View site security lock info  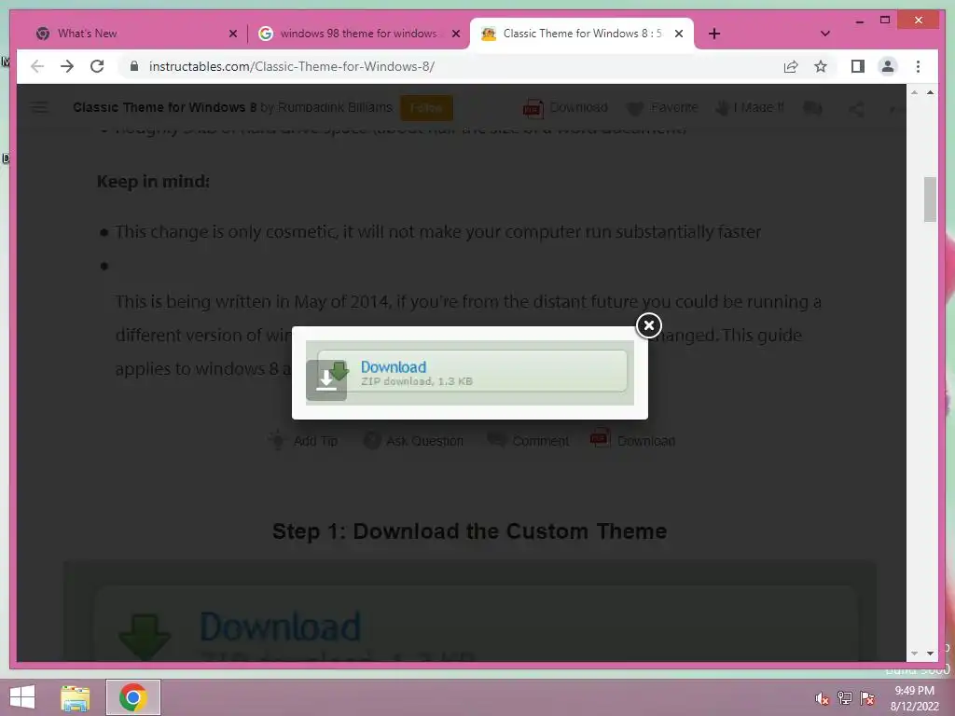(x=134, y=66)
